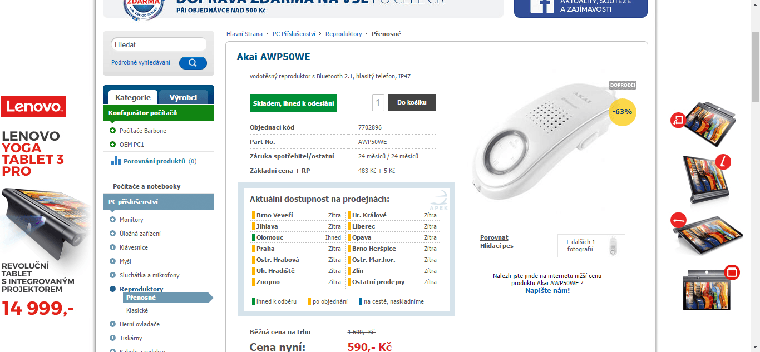
Task: Click the Ostatní prodejny row
Action: 393,282
